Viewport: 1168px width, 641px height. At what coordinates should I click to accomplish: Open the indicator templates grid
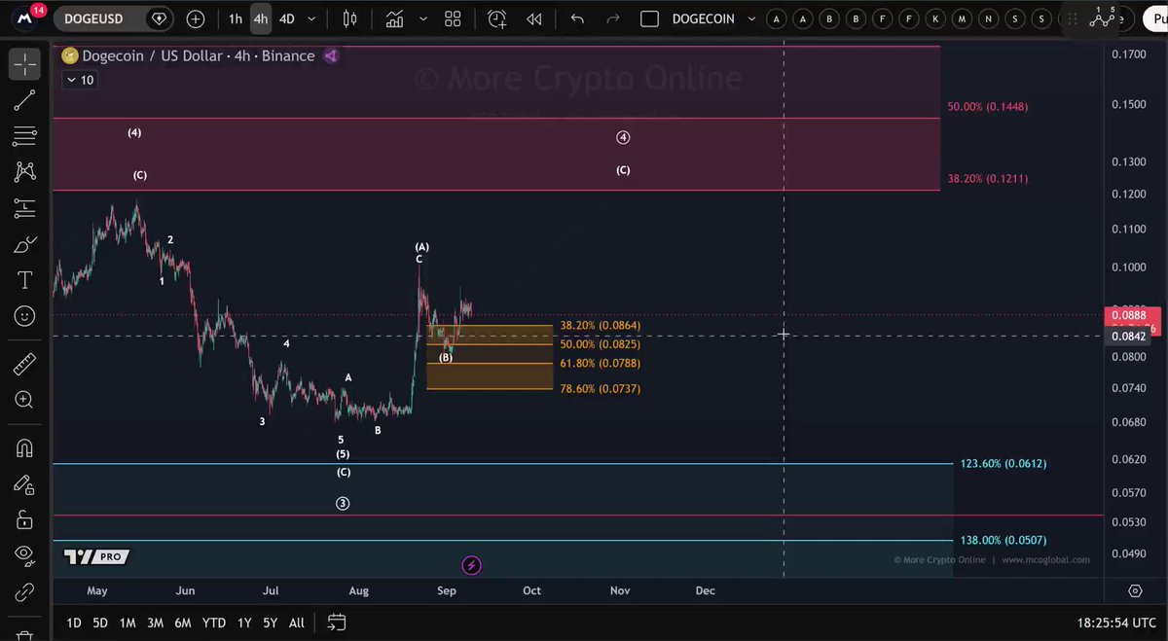tap(453, 18)
